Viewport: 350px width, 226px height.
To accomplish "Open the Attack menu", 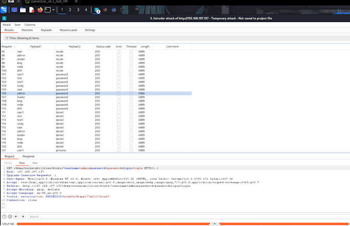I will 7,25.
